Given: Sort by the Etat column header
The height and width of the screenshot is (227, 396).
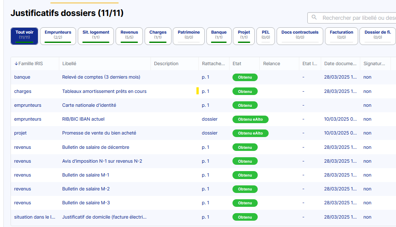Looking at the screenshot, I should click(237, 64).
